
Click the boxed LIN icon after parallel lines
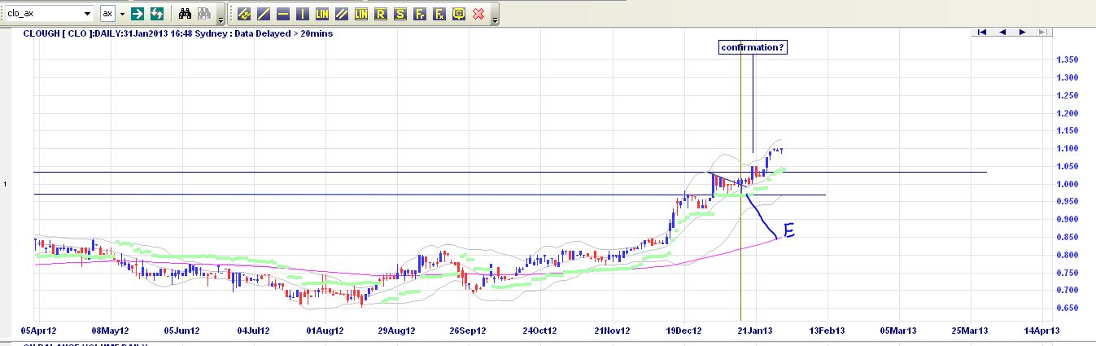[x=361, y=14]
